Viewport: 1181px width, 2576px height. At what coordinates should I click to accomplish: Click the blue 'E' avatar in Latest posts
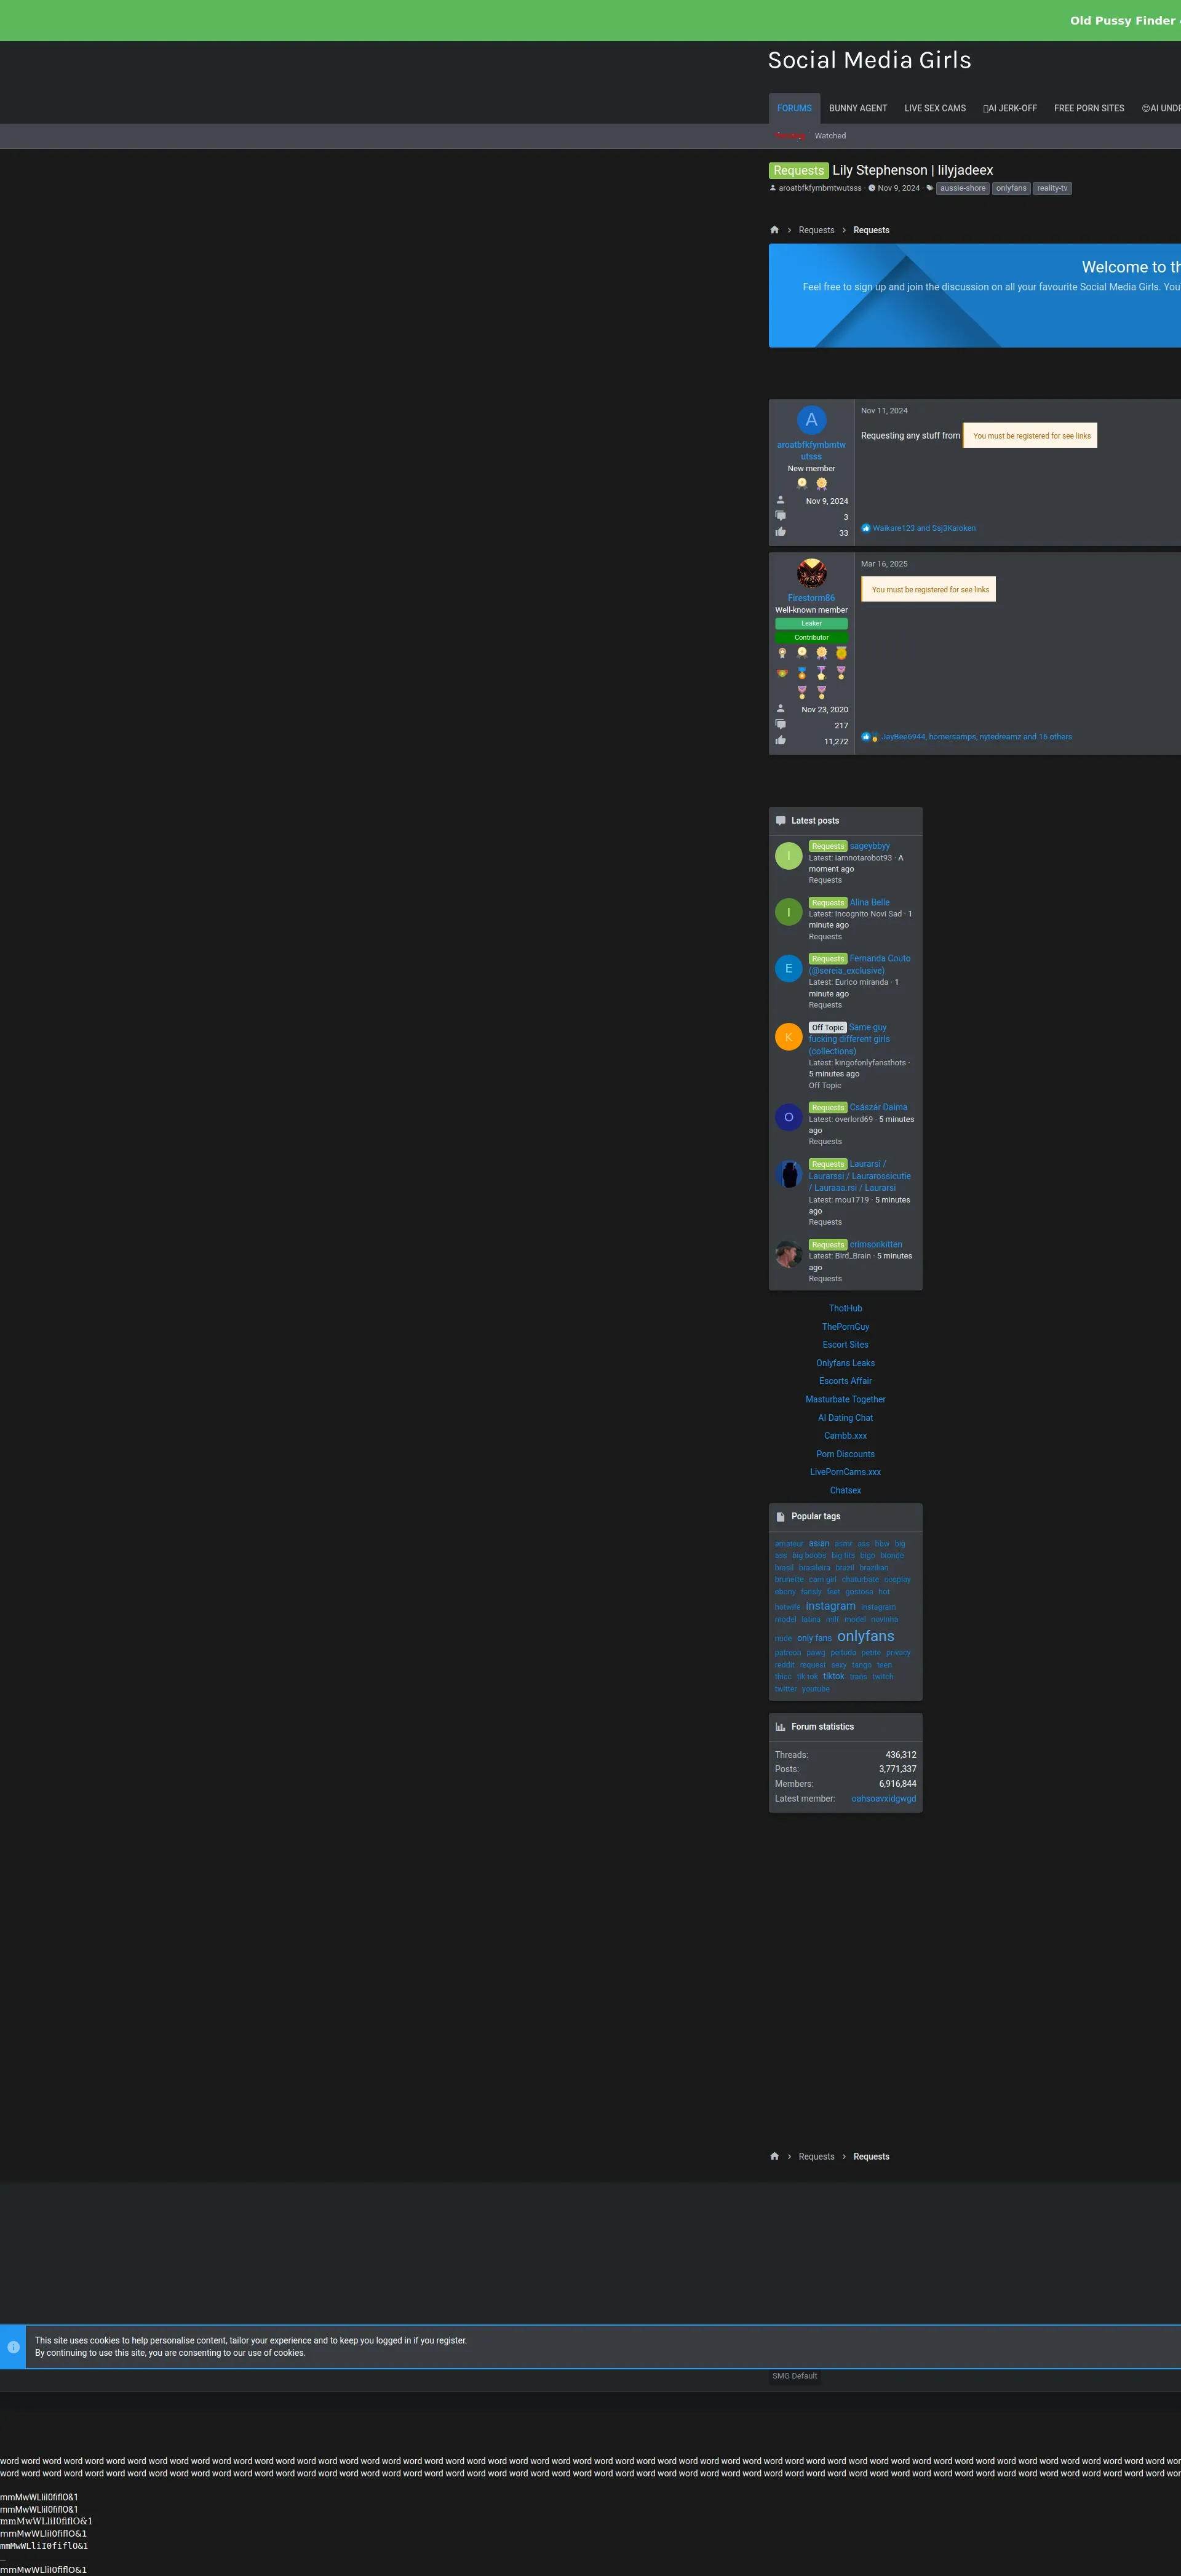(788, 968)
